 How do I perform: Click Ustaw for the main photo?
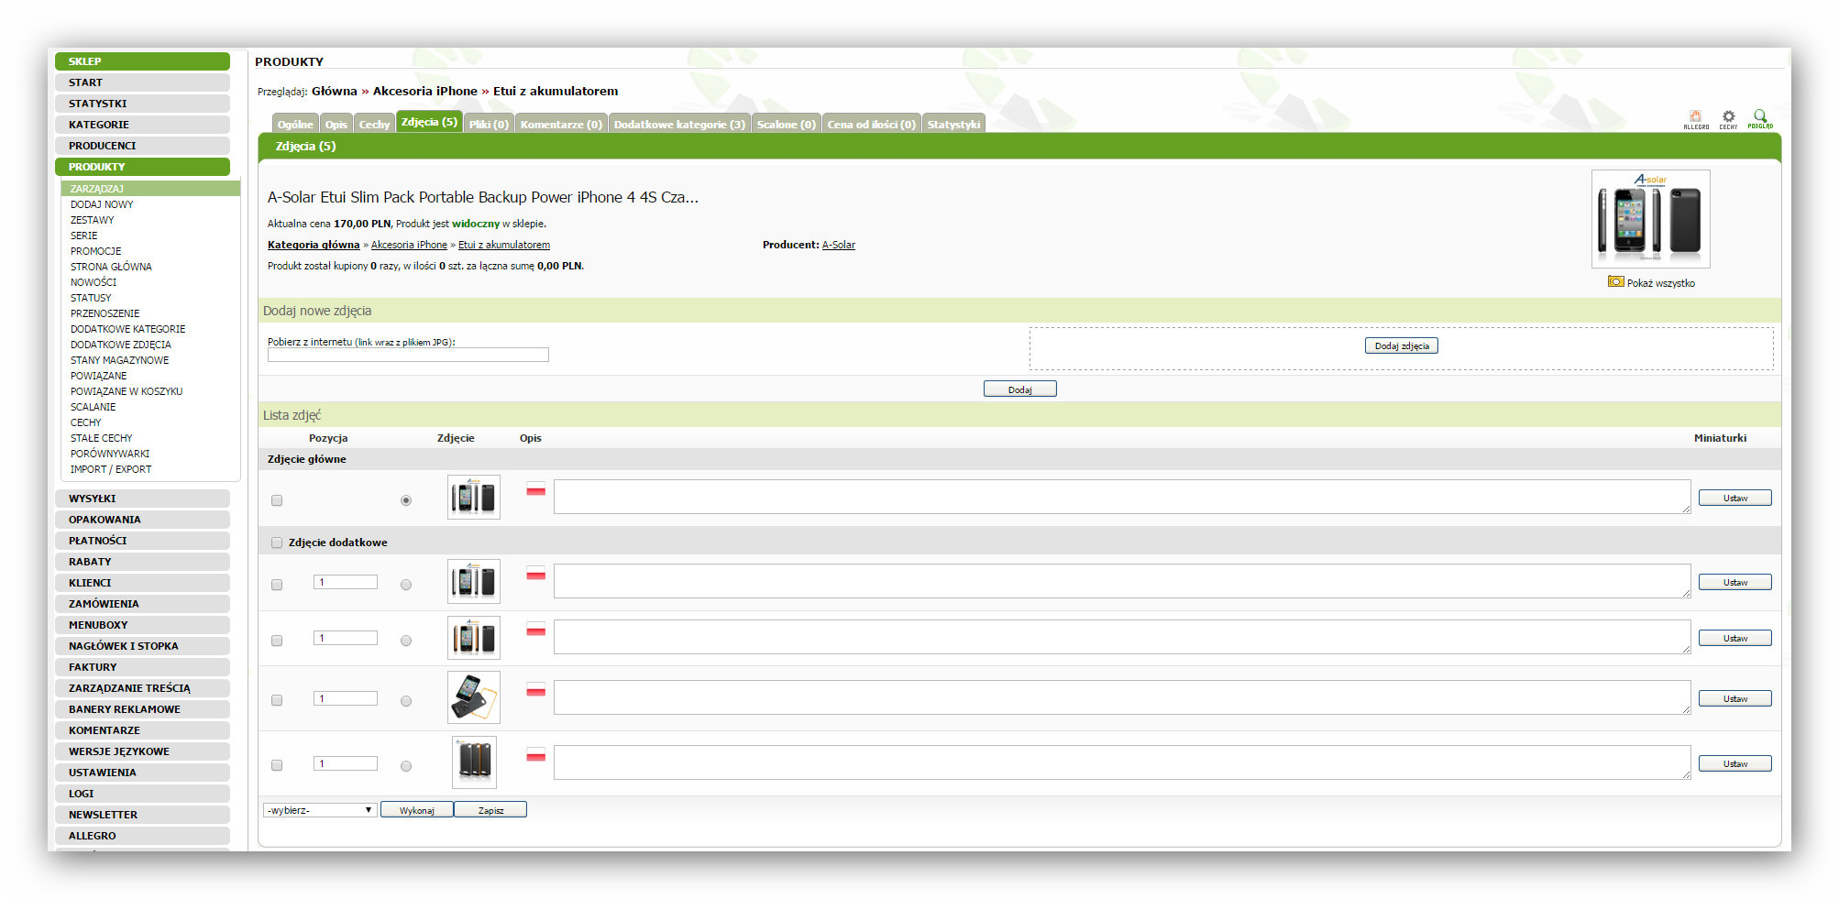pyautogui.click(x=1735, y=498)
